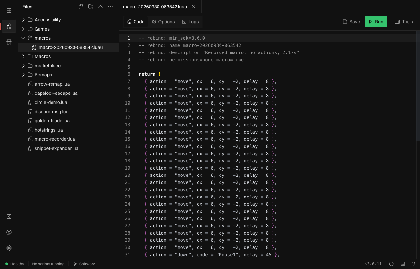Open hotstrings.lua file
Screen dimensions: 420x269
point(69,130)
